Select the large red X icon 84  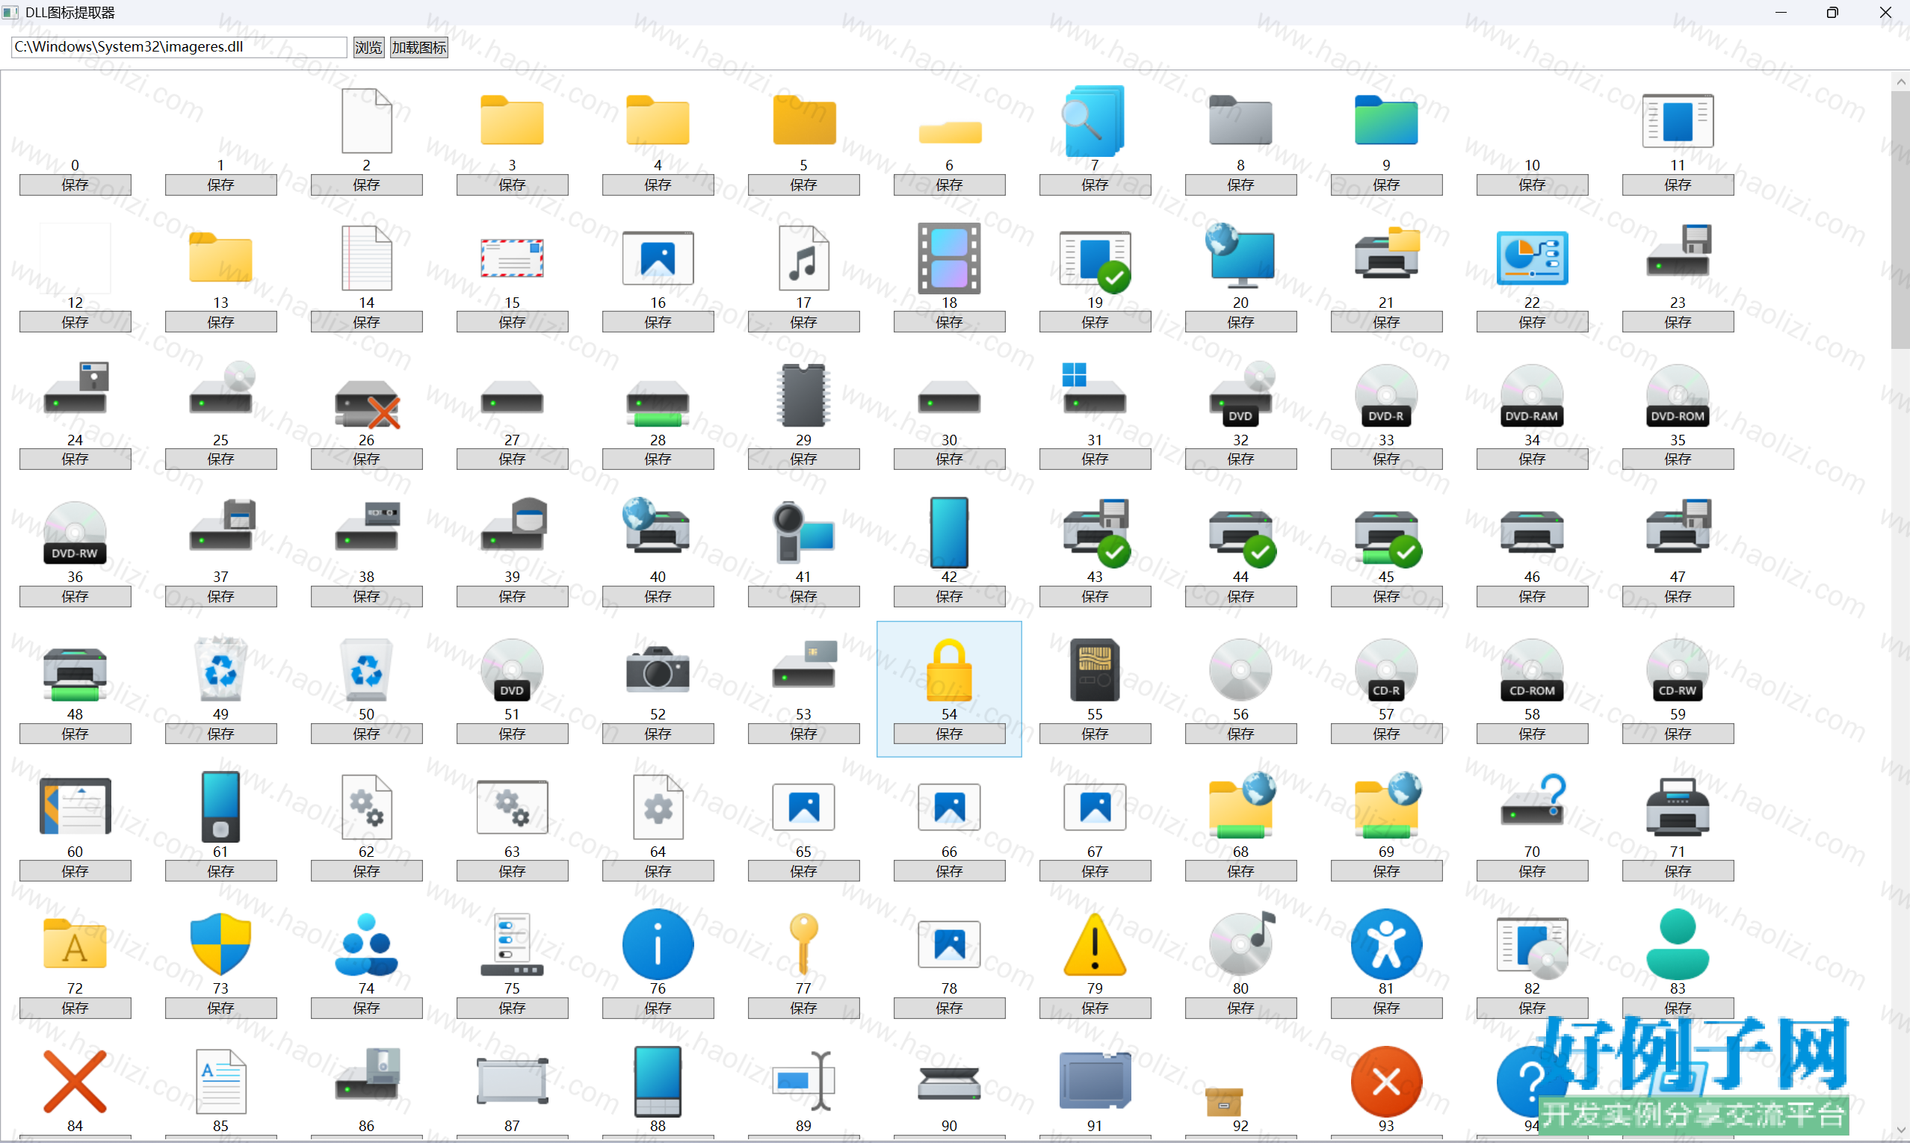pyautogui.click(x=75, y=1082)
